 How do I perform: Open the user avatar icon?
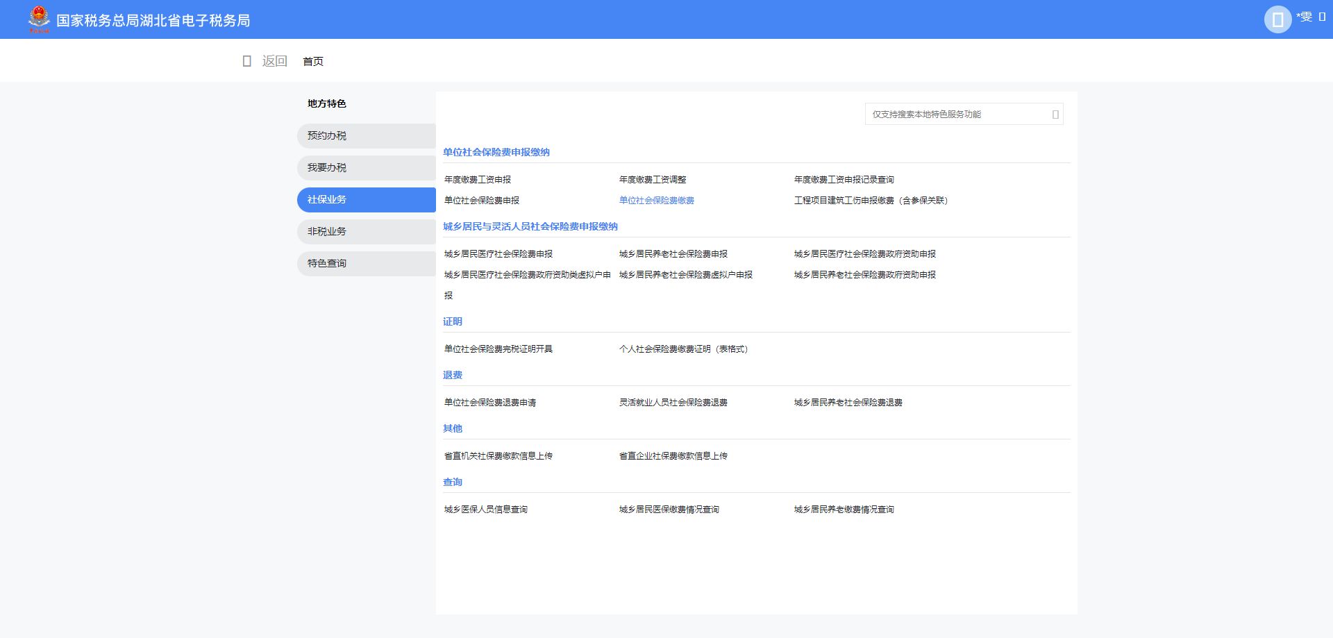(1277, 19)
